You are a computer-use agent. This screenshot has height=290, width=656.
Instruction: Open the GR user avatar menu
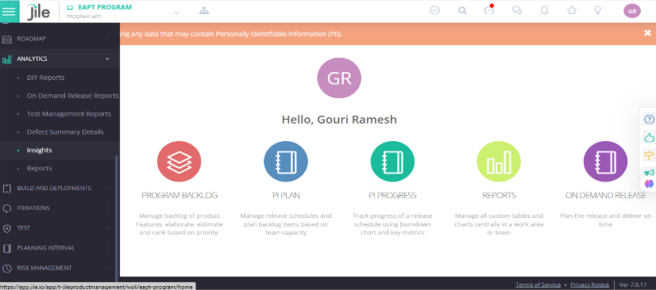pos(632,11)
